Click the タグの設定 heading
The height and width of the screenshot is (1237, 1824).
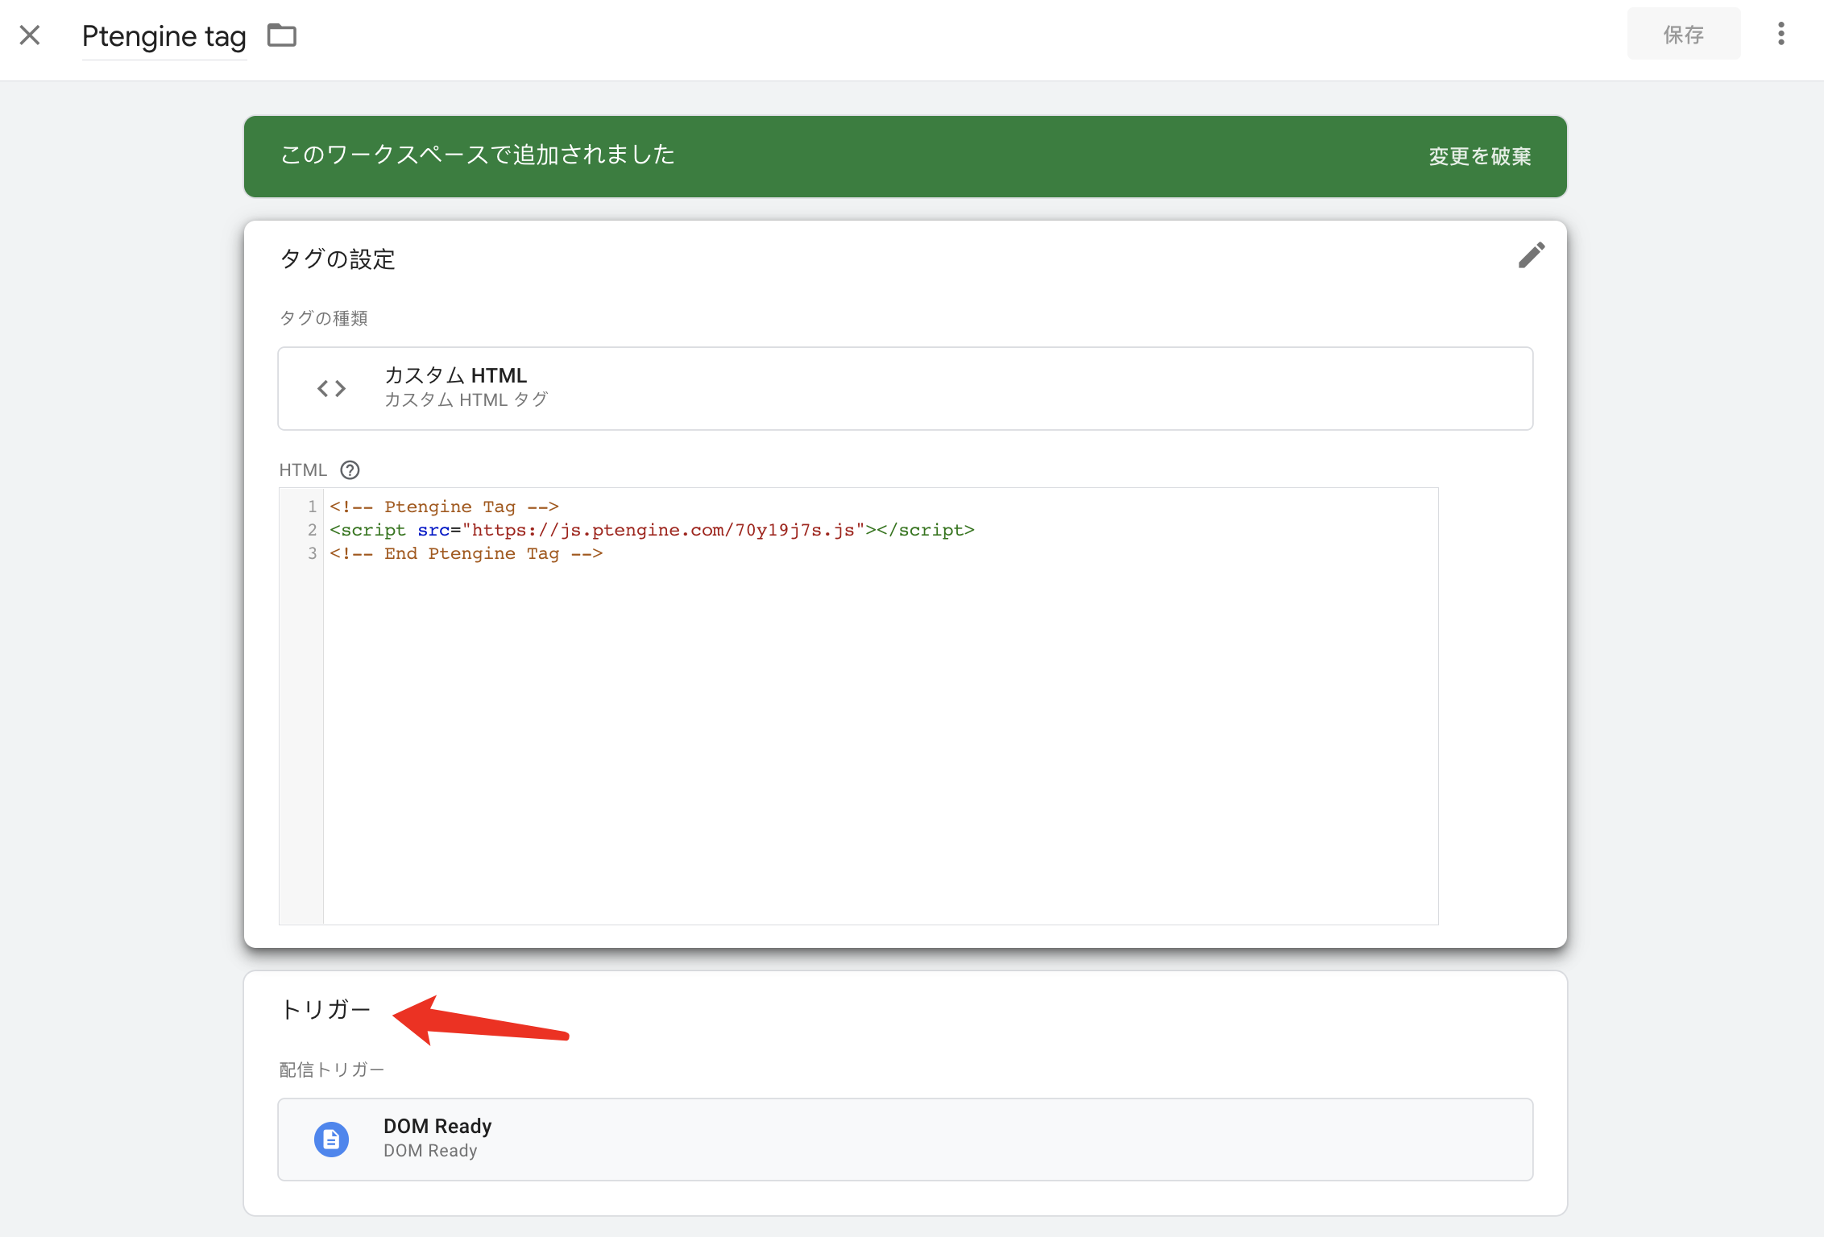click(x=337, y=259)
